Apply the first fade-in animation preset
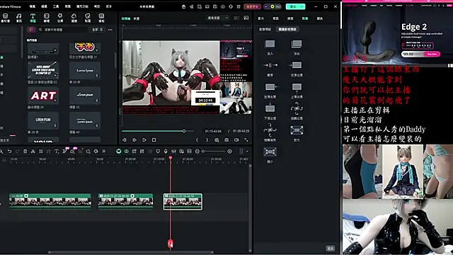Screen dimensions: 453x255 tap(270, 44)
